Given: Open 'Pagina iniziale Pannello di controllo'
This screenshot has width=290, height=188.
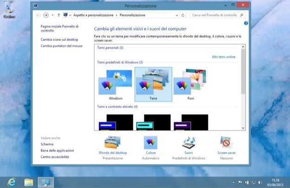Looking at the screenshot, I should (59, 28).
